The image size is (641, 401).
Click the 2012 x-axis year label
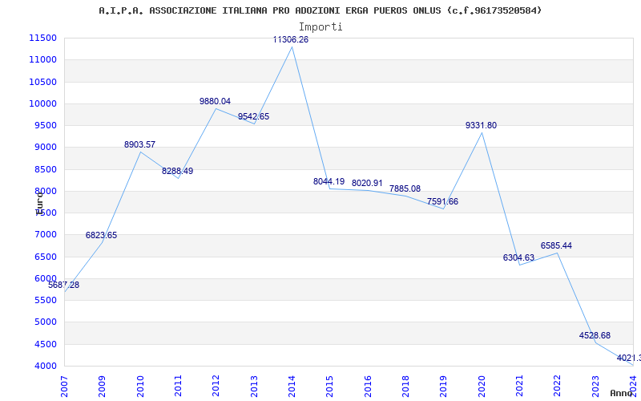tap(216, 386)
